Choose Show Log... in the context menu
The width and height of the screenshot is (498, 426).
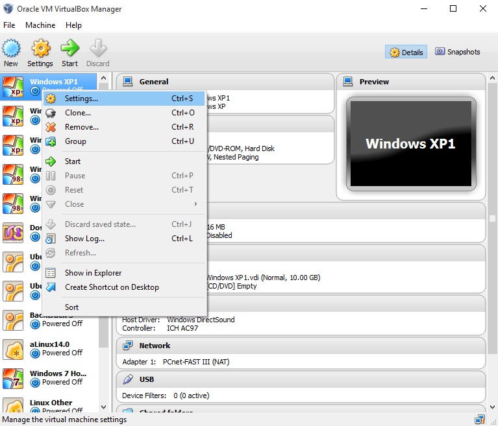click(125, 239)
